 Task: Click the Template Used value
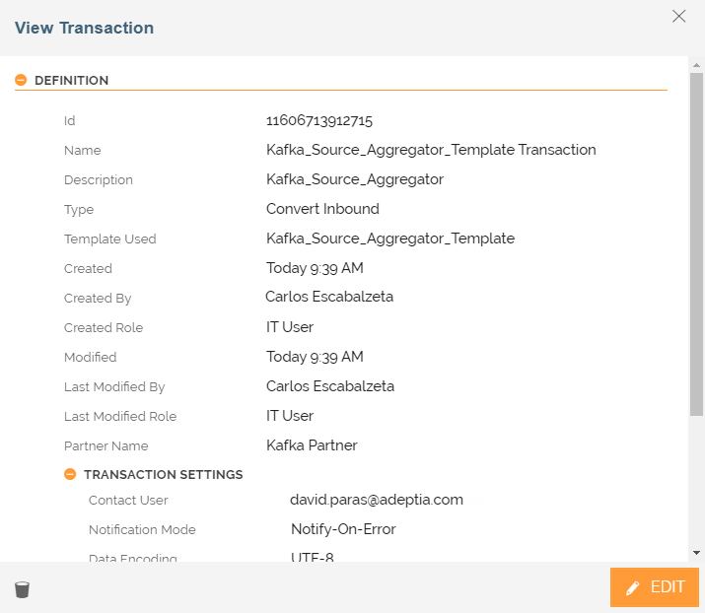pyautogui.click(x=390, y=238)
